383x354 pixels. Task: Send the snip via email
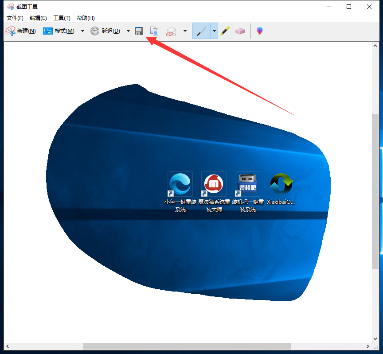pos(171,31)
